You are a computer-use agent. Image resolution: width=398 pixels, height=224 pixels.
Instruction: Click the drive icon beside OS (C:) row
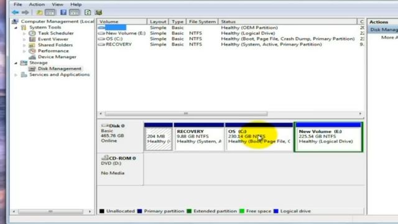click(101, 39)
